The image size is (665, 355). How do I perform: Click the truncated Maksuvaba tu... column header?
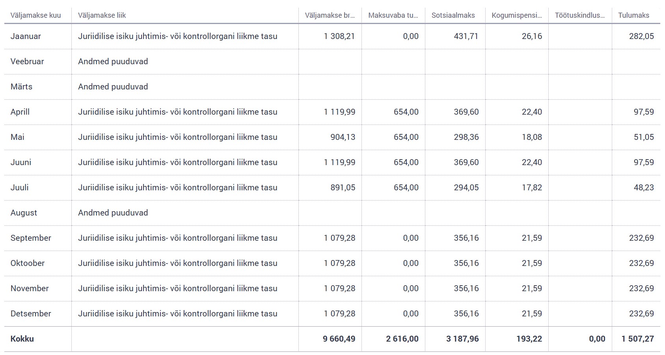click(x=393, y=15)
